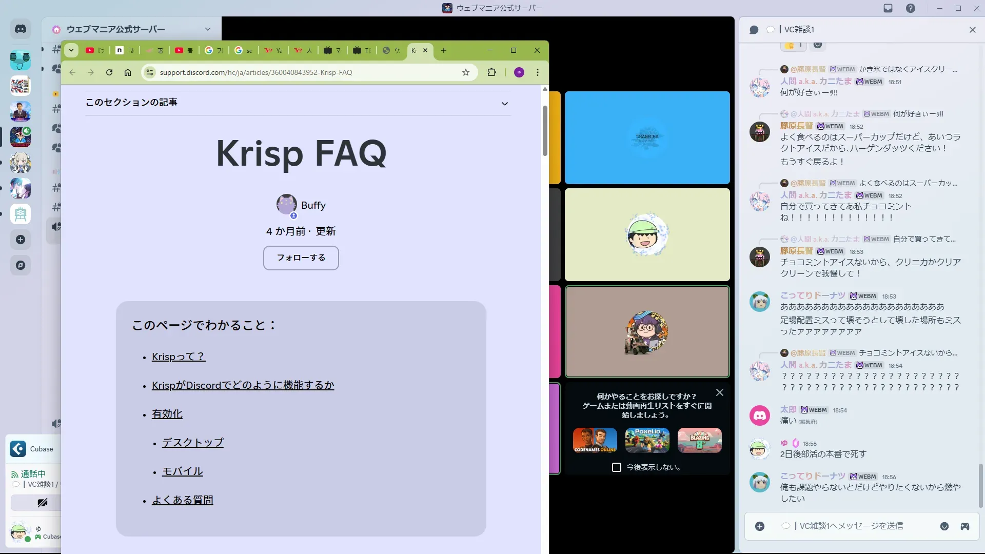The width and height of the screenshot is (985, 554).
Task: Open the emoji picker in message box
Action: click(944, 526)
